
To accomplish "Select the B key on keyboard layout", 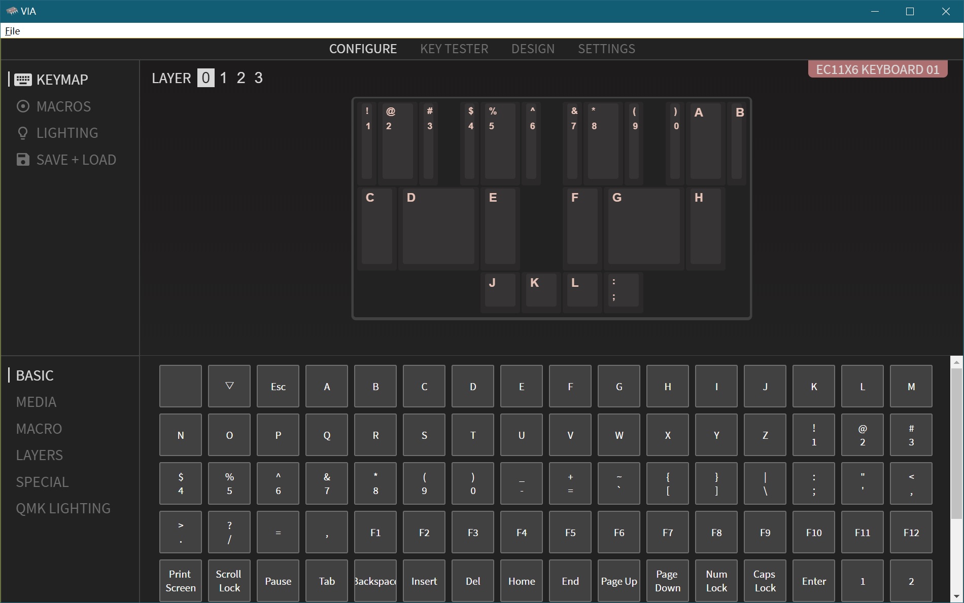I will point(737,143).
